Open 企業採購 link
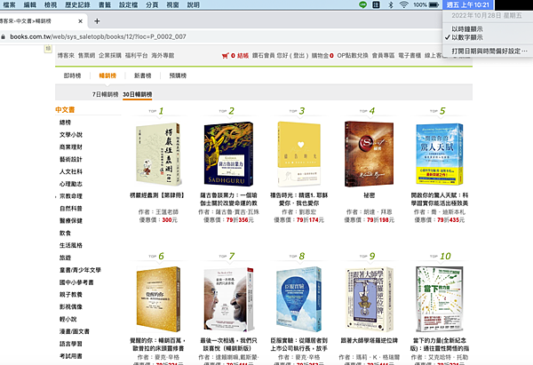 [x=110, y=55]
